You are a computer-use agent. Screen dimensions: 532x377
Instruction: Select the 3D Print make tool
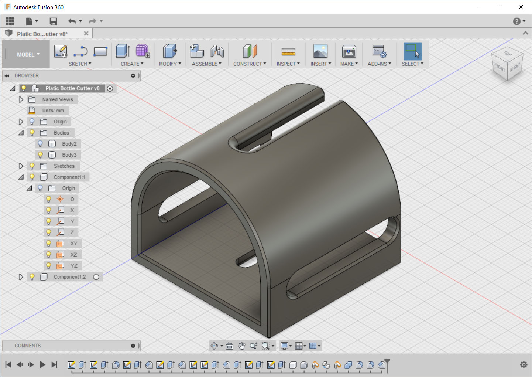(349, 51)
